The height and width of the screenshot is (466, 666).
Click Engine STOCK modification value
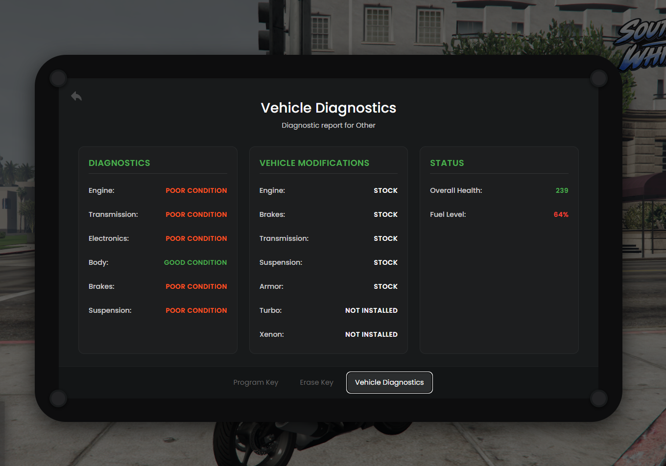tap(386, 190)
